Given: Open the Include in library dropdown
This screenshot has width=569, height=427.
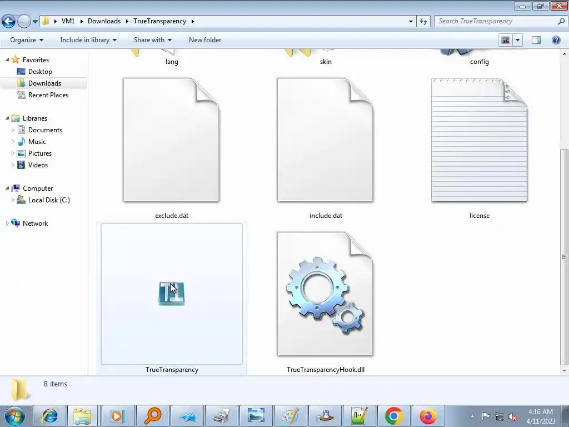Looking at the screenshot, I should tap(88, 40).
